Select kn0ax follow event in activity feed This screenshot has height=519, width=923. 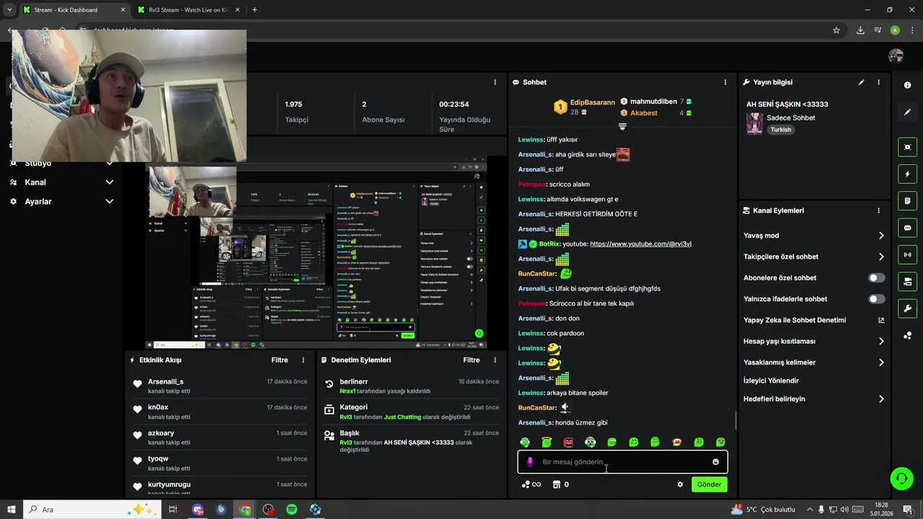click(x=220, y=412)
